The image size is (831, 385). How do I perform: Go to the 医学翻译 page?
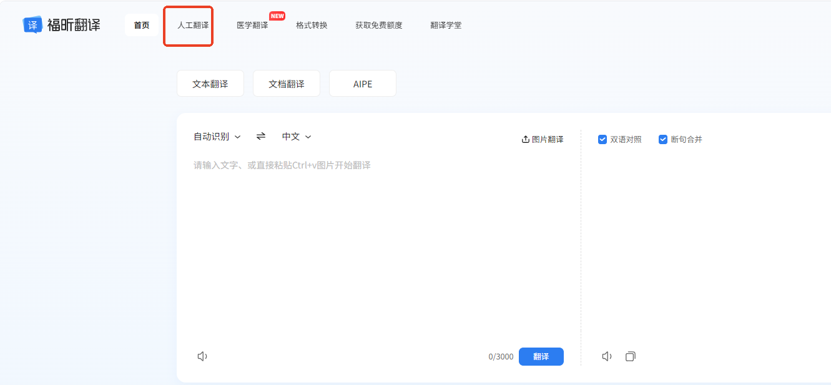pos(253,25)
